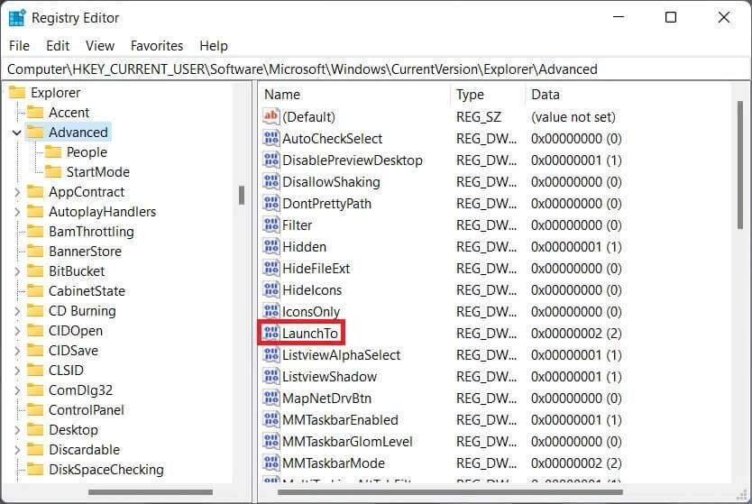Expand the CIDOpen key
752x504 pixels.
tap(17, 330)
